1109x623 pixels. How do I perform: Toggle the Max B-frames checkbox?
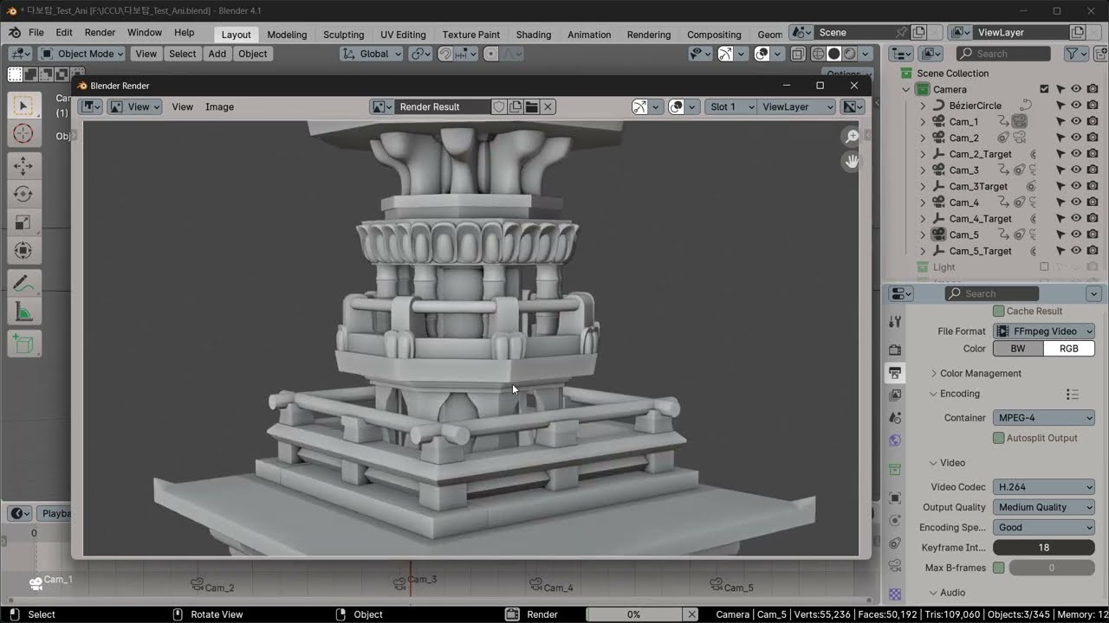[998, 568]
